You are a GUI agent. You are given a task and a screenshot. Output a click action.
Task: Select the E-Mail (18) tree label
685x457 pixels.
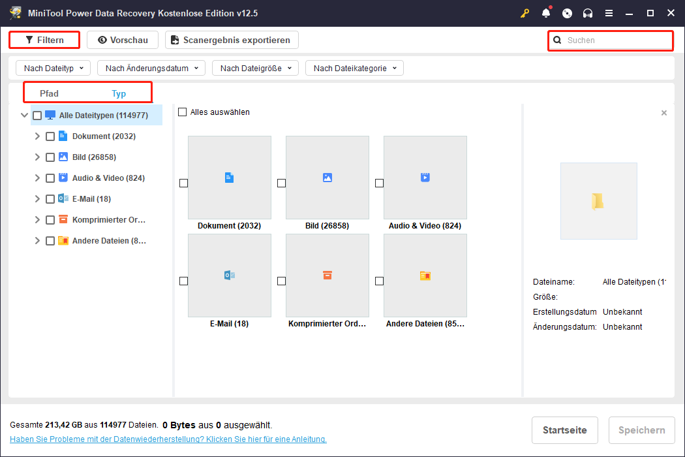click(x=92, y=199)
